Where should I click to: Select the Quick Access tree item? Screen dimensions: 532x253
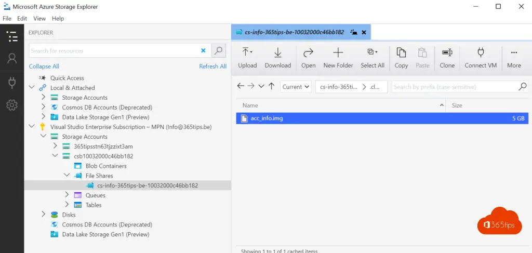click(x=67, y=78)
